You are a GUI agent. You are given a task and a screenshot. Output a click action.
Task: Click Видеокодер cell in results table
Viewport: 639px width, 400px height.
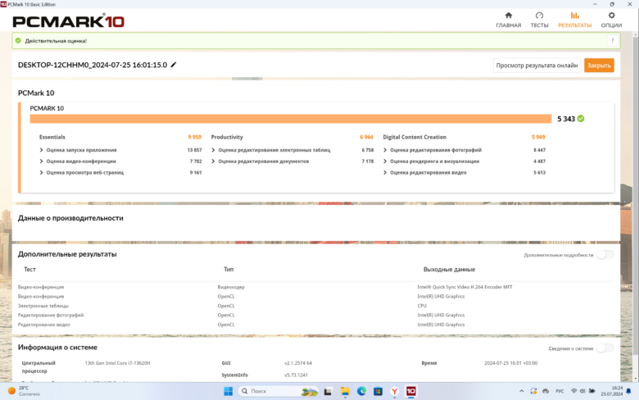click(231, 287)
